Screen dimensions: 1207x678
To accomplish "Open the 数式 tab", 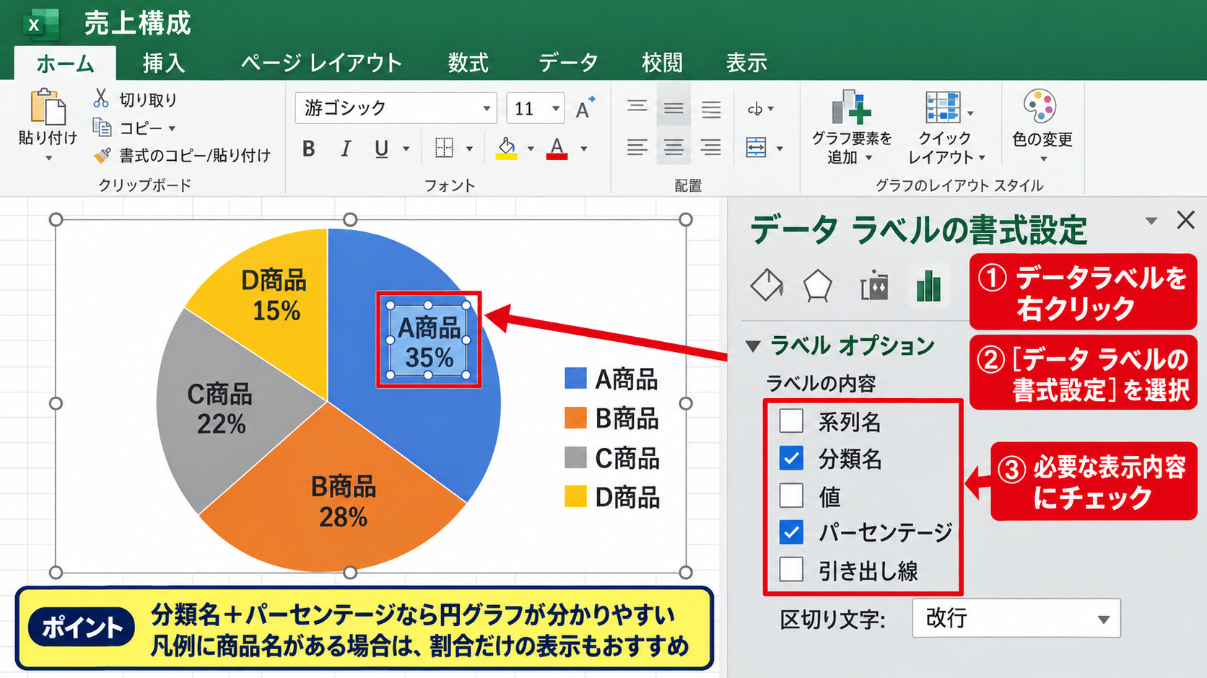I will click(468, 63).
